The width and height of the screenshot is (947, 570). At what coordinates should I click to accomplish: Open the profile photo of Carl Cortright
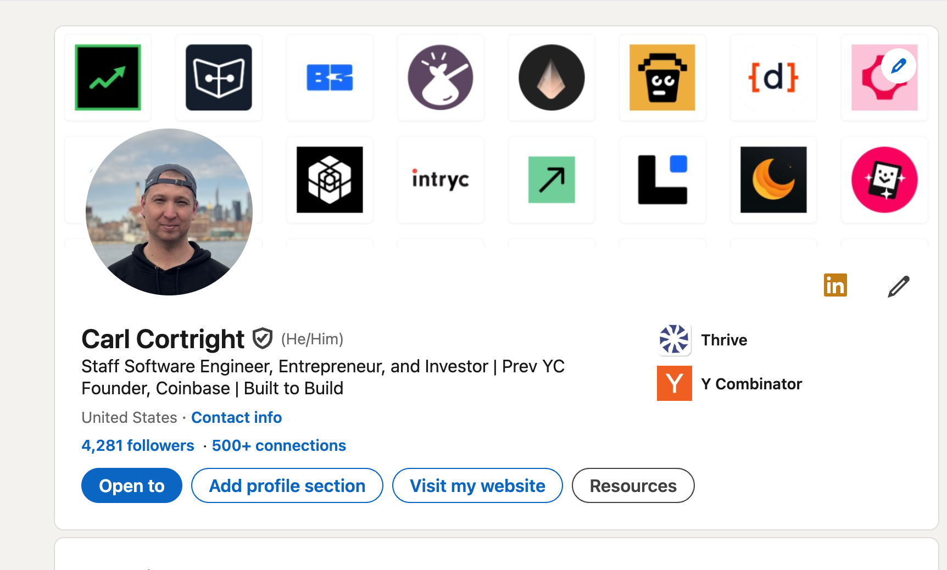[169, 212]
